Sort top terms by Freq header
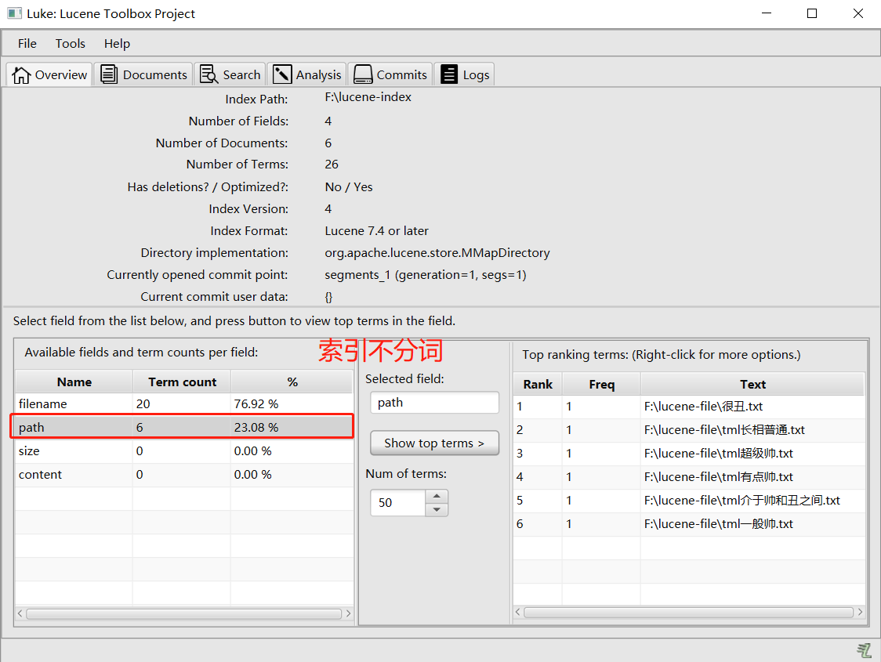Viewport: 881px width, 662px height. (601, 384)
